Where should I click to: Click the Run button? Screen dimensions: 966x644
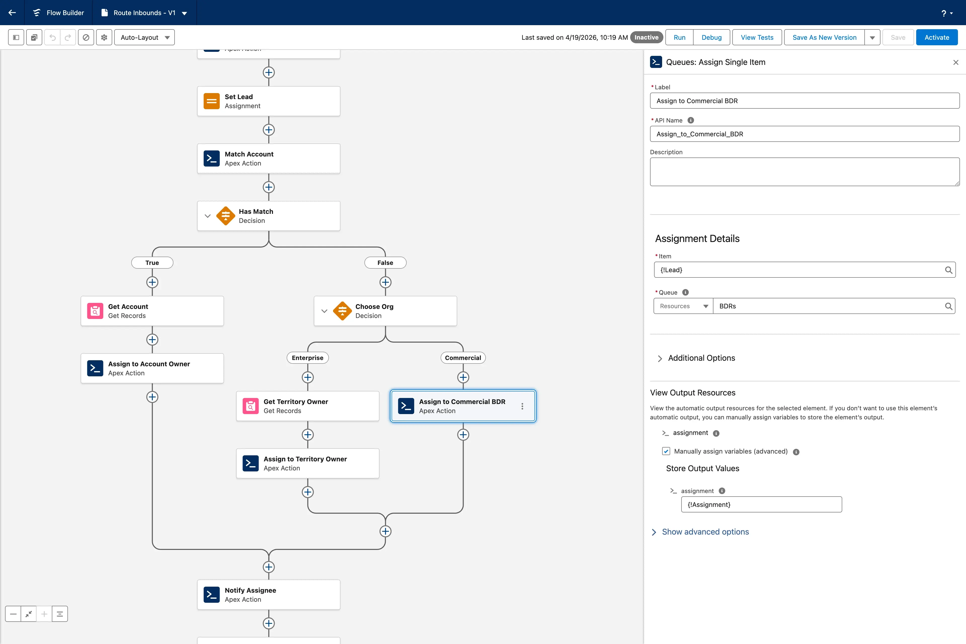(679, 37)
